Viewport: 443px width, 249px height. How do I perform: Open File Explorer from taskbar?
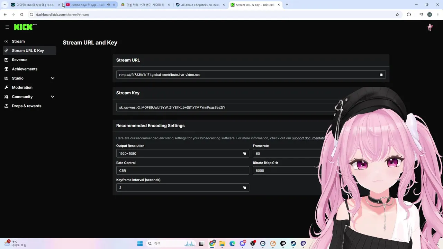pos(222,243)
